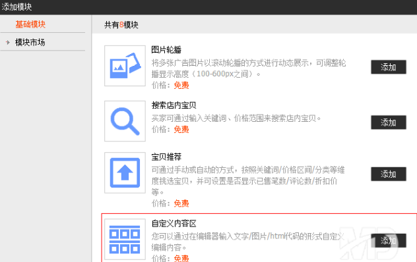Click 免费 price under 宝贝推荐
417x262 pixels.
[181, 203]
